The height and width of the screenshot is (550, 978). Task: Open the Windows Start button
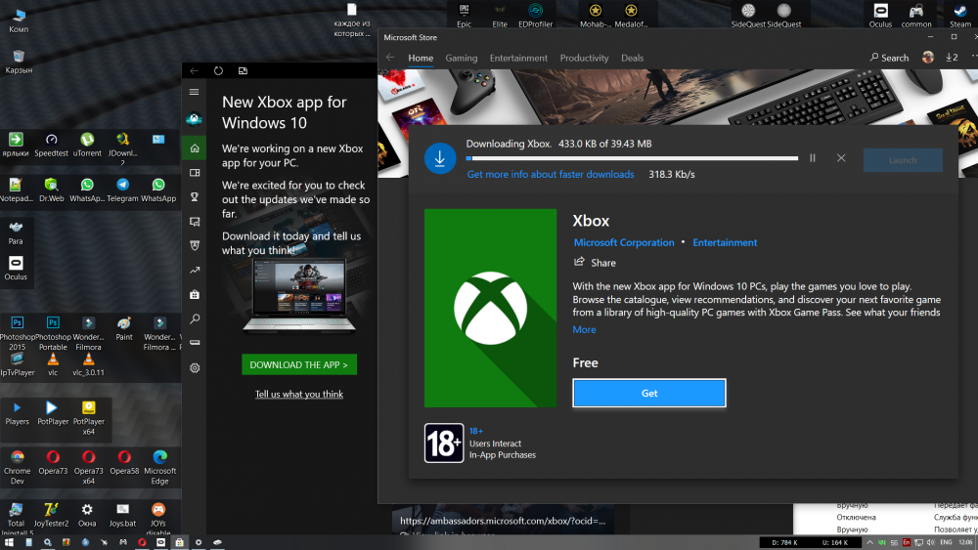tap(9, 542)
